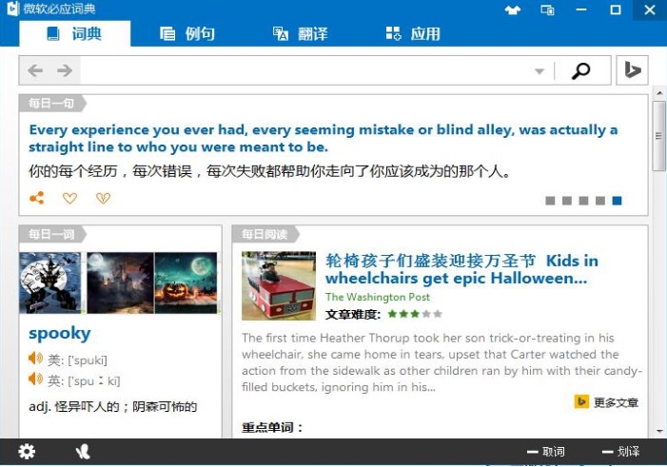The width and height of the screenshot is (667, 467).
Task: Click the scrollbar down arrow
Action: [659, 431]
